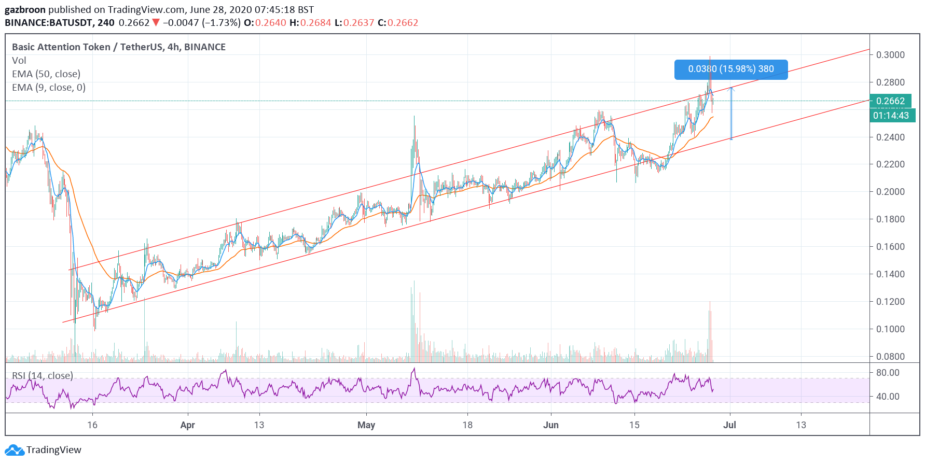
Task: Click the 15 date label on time axis
Action: (634, 425)
